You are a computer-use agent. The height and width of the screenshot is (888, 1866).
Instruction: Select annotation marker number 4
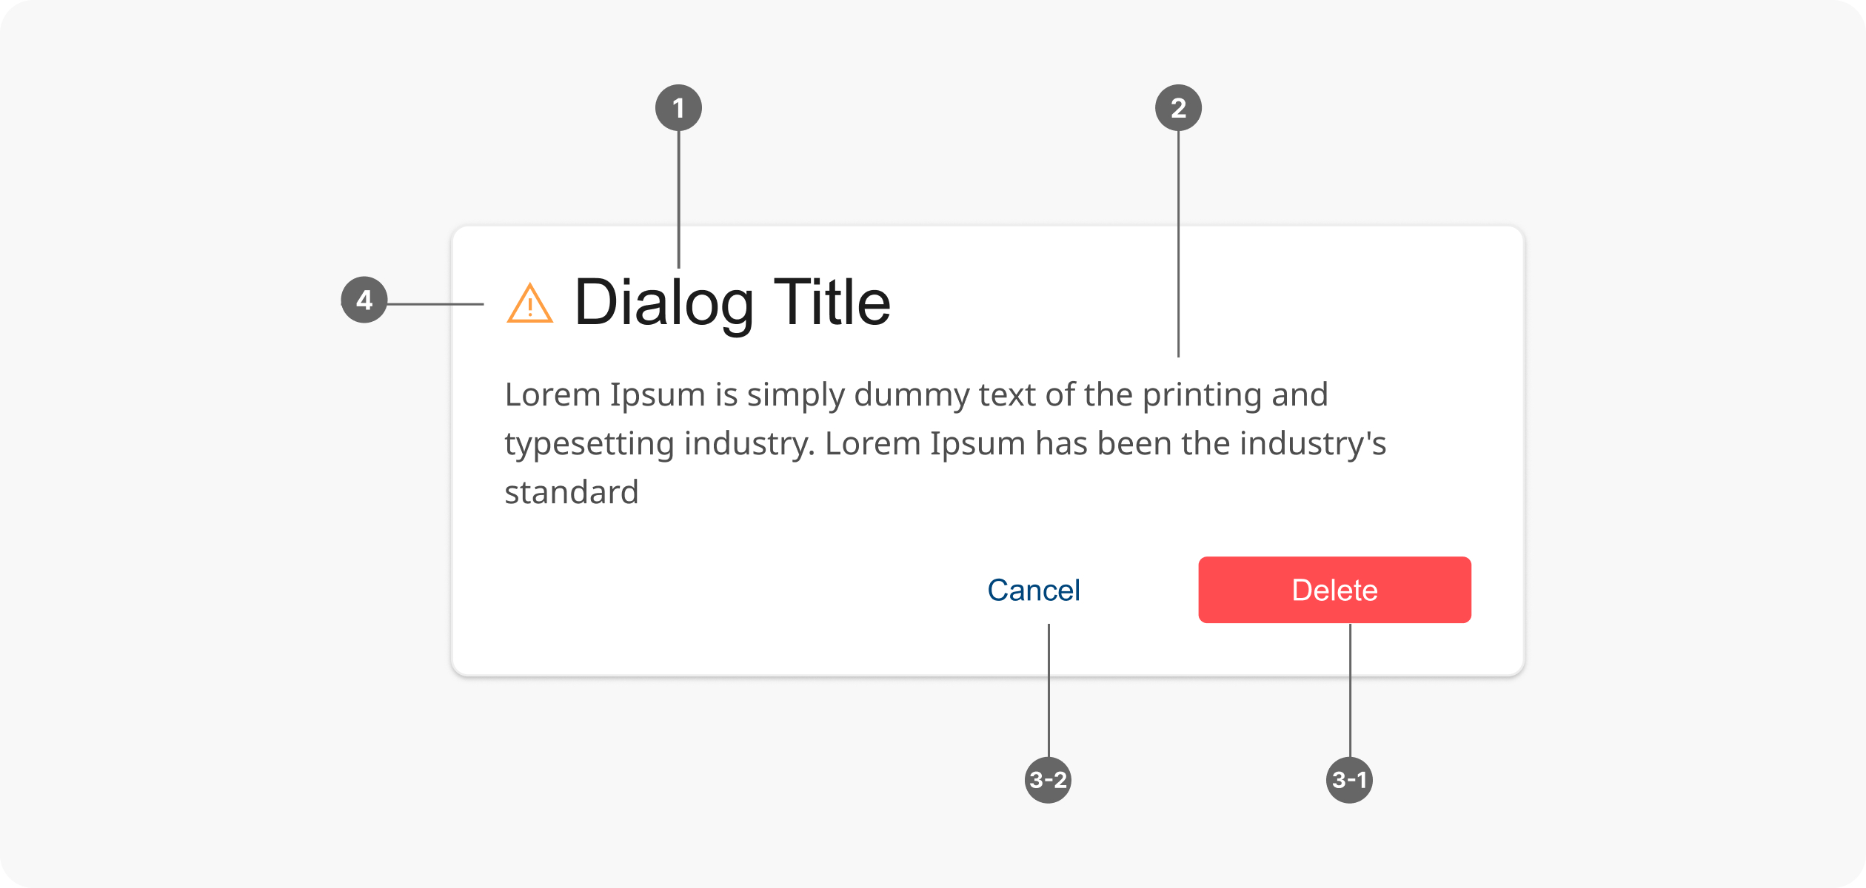(364, 300)
